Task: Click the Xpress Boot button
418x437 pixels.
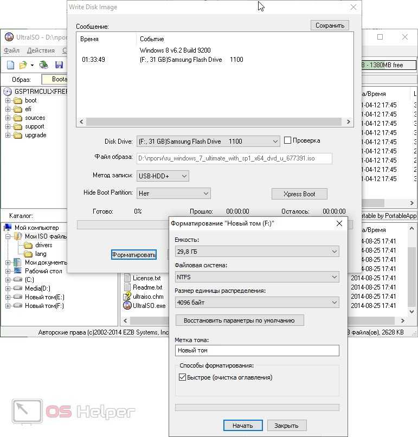Action: tap(299, 194)
